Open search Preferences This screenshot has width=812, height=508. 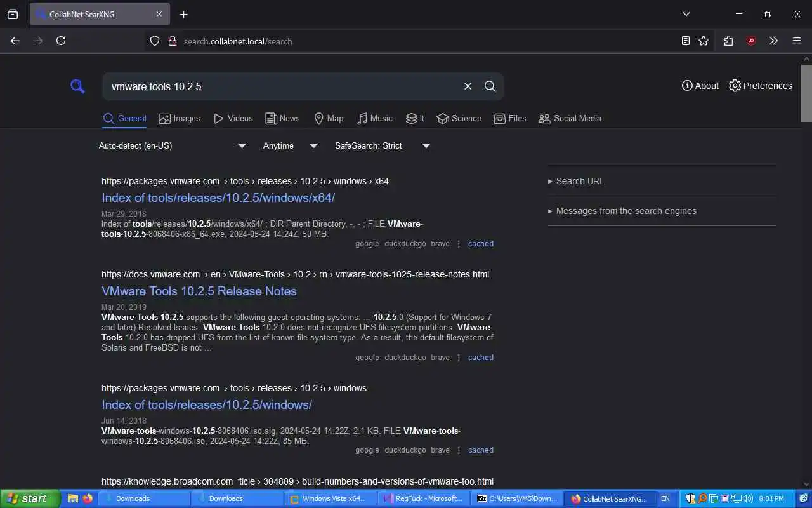tap(761, 86)
